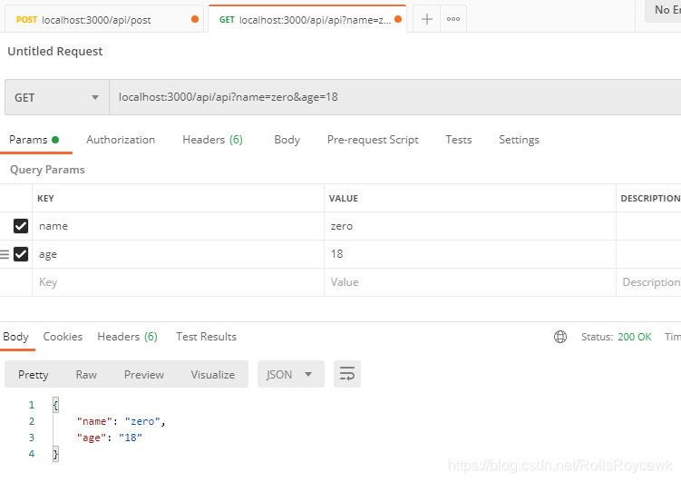
Task: Click the KEY column header
Action: 45,198
